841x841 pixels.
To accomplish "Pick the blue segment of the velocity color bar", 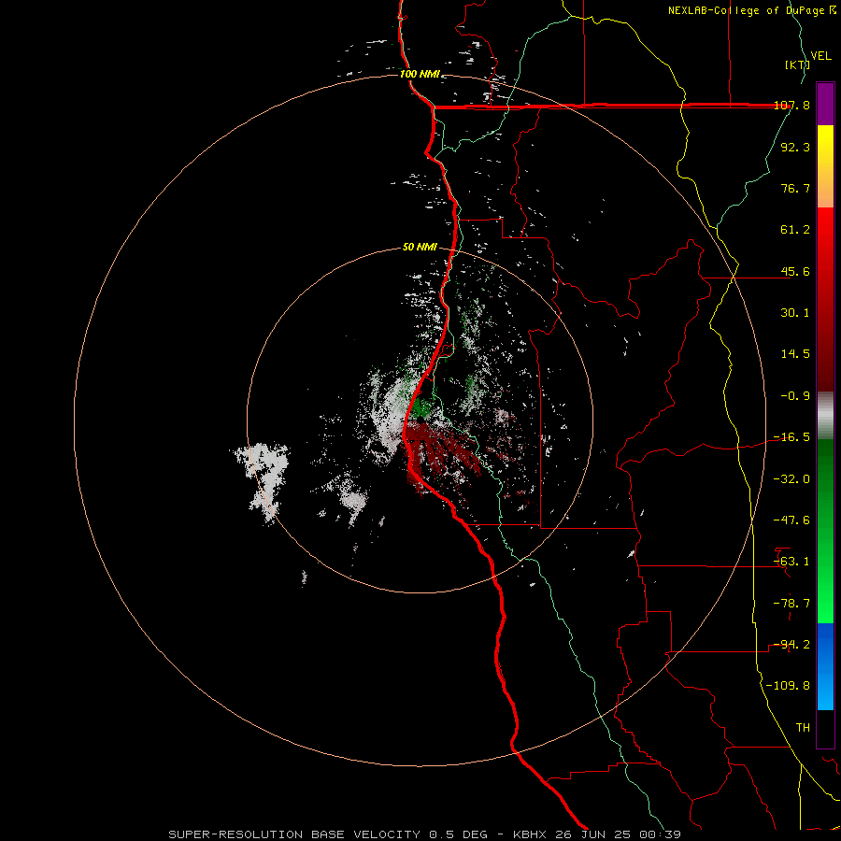I will 825,666.
